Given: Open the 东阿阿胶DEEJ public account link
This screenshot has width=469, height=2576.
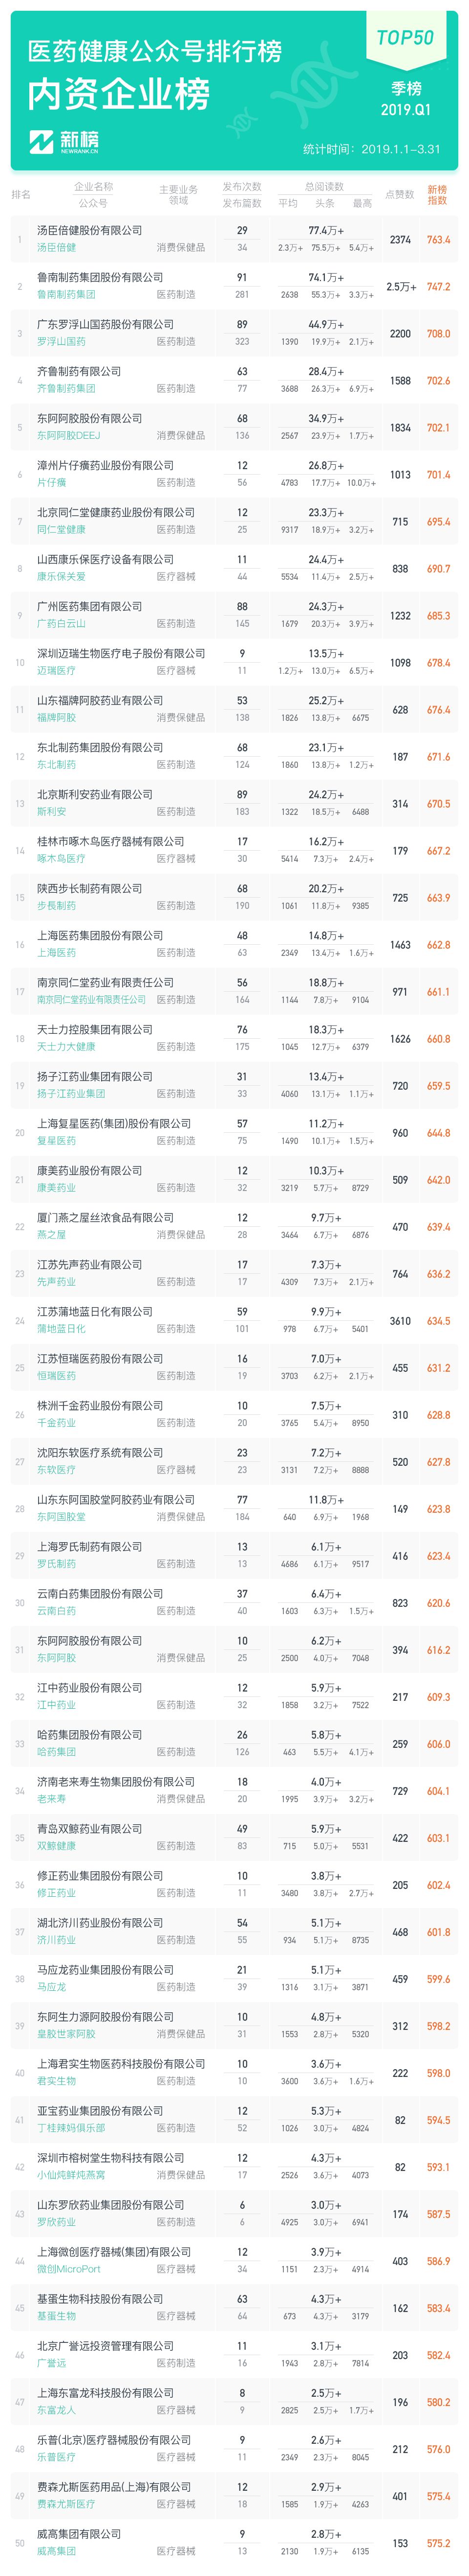Looking at the screenshot, I should (68, 435).
